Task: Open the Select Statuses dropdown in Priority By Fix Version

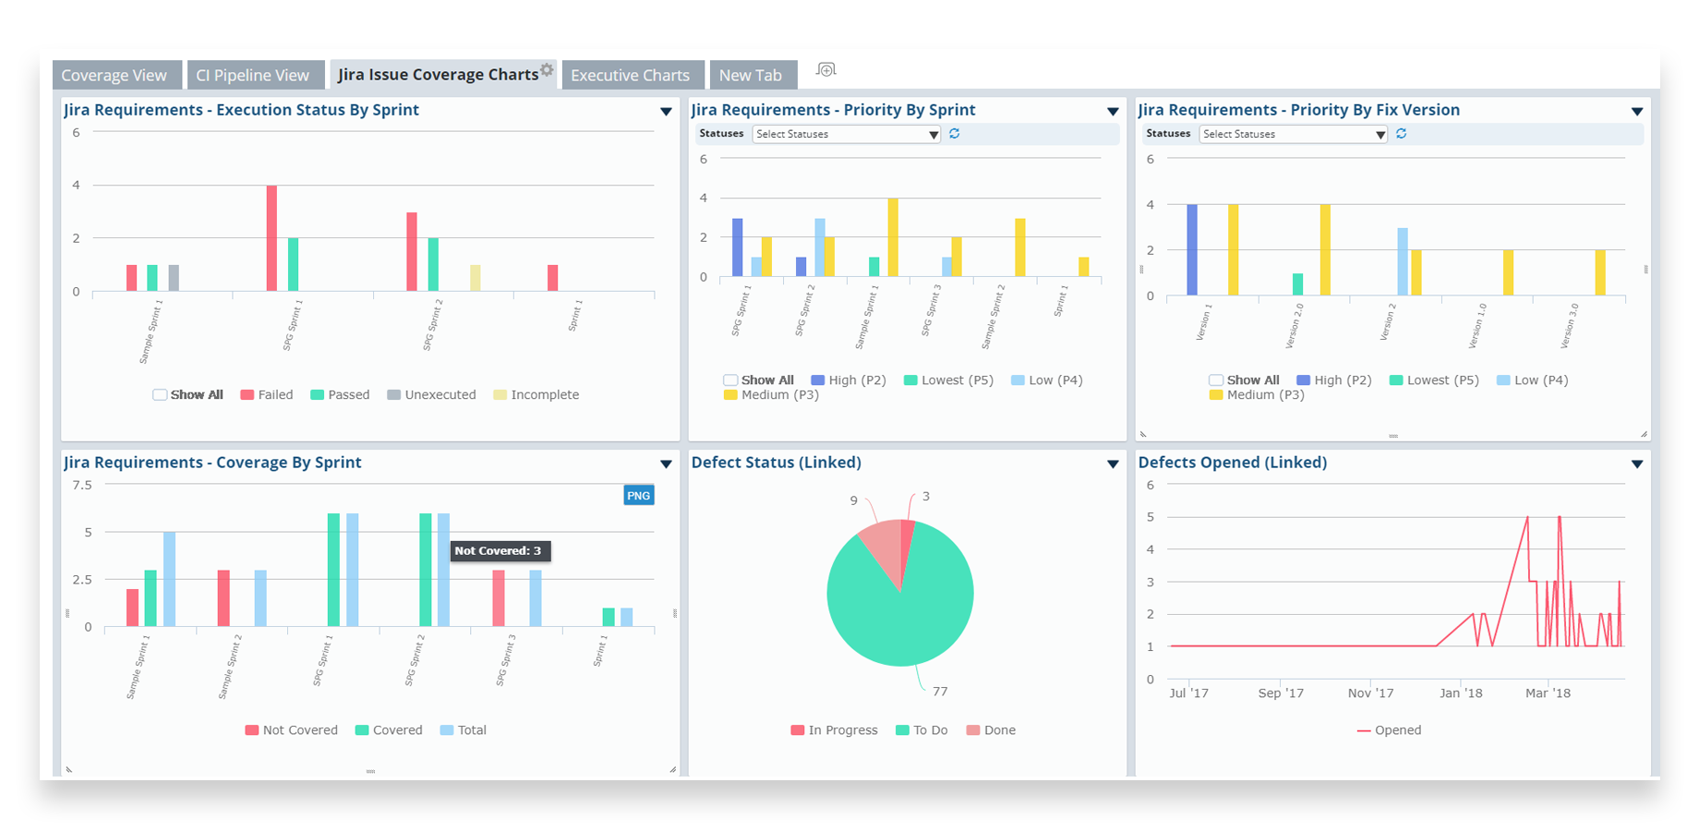Action: tap(1290, 134)
